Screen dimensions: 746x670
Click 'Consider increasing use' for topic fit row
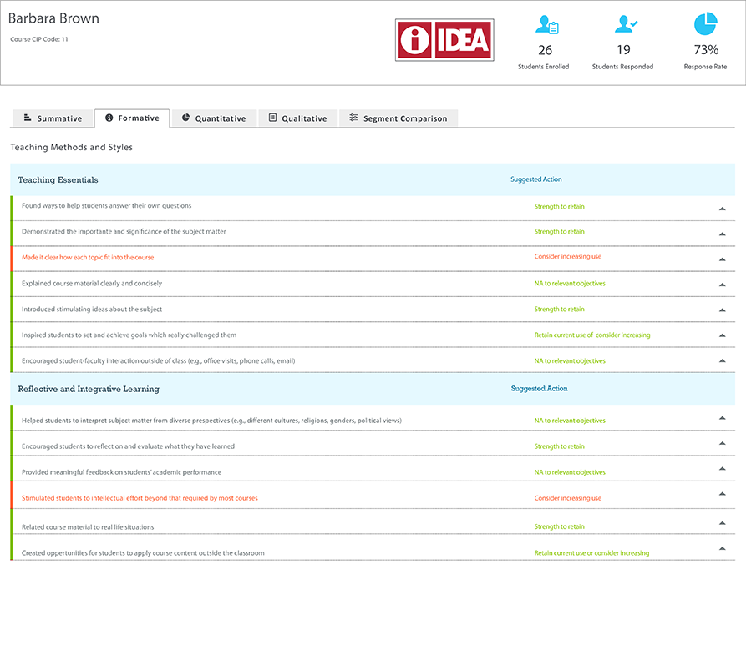tap(567, 257)
